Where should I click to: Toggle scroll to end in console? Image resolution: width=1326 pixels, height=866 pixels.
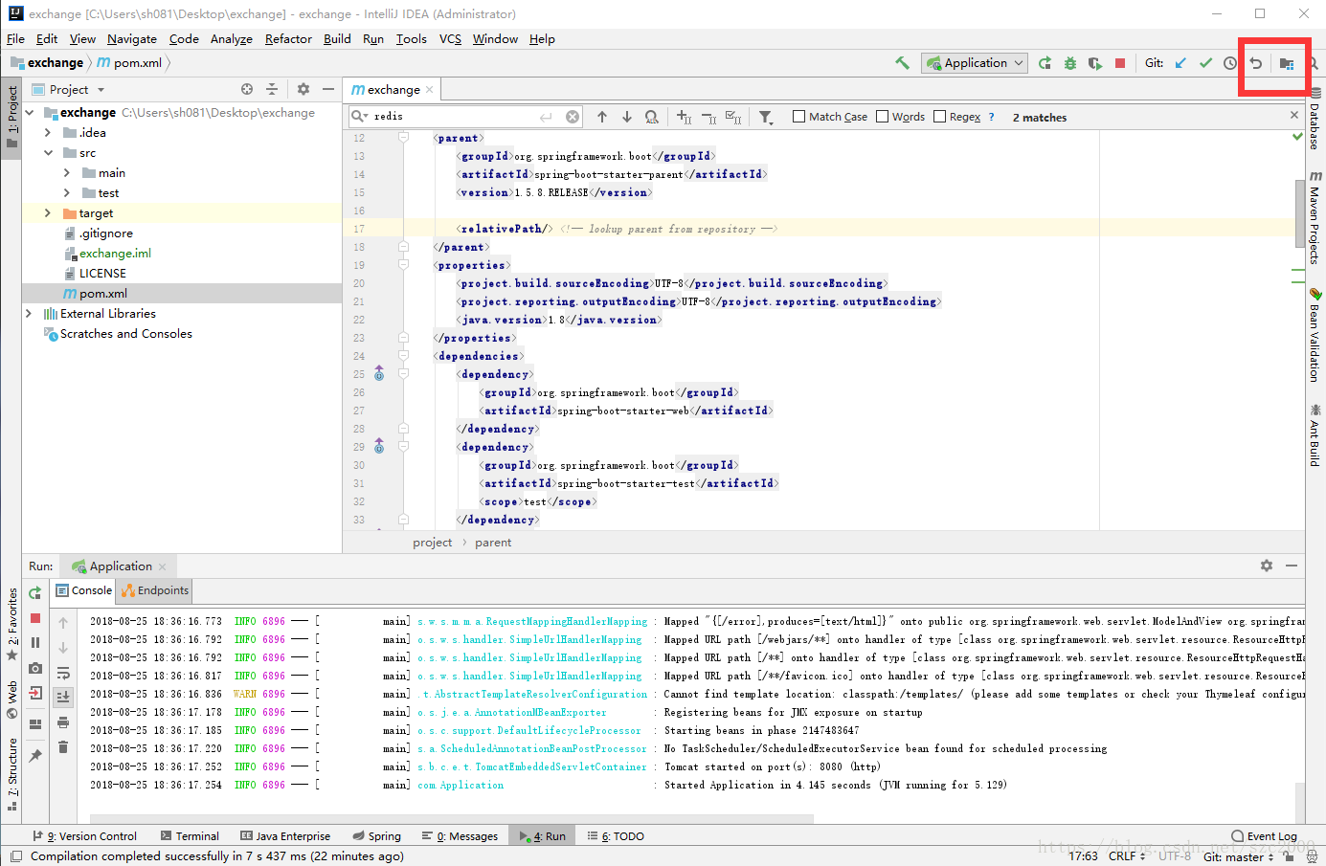point(63,698)
